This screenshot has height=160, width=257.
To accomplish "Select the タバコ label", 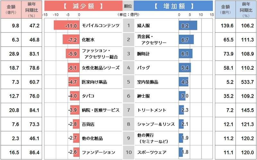I will [x=88, y=96].
